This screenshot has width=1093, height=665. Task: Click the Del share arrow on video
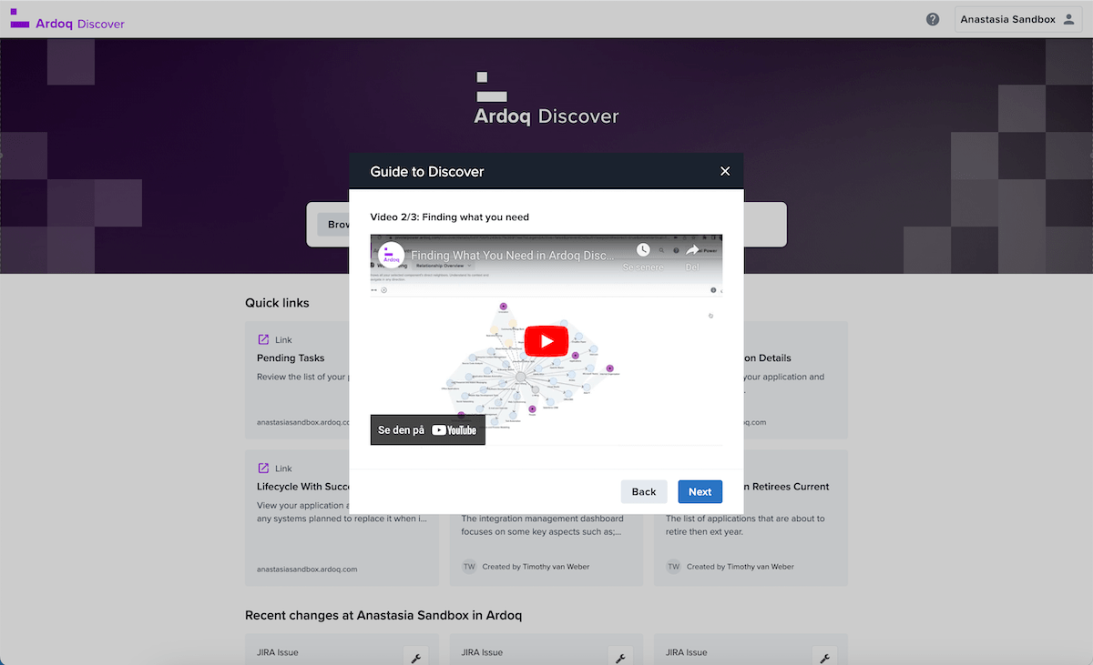coord(692,250)
